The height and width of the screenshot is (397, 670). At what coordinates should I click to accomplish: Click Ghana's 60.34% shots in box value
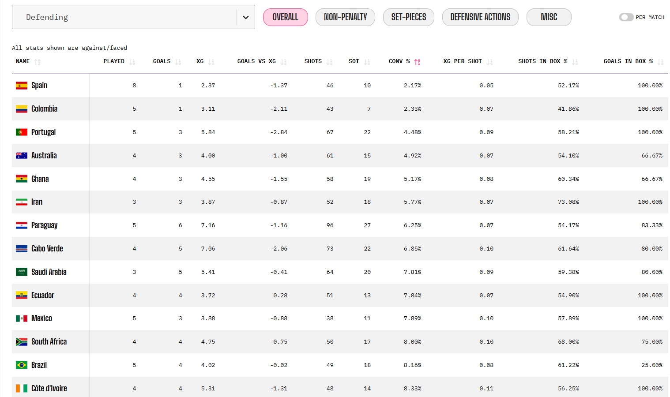pos(568,179)
